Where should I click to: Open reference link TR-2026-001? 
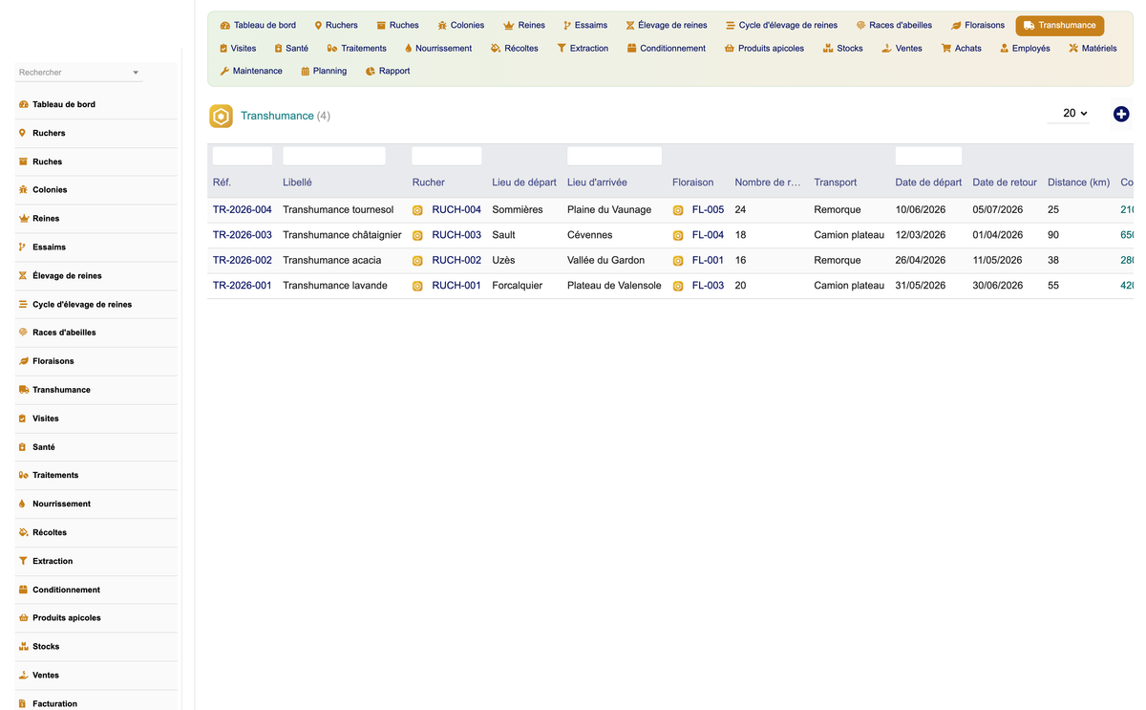click(243, 286)
